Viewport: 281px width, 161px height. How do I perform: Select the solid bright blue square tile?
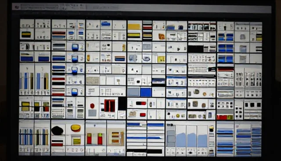(x=146, y=92)
